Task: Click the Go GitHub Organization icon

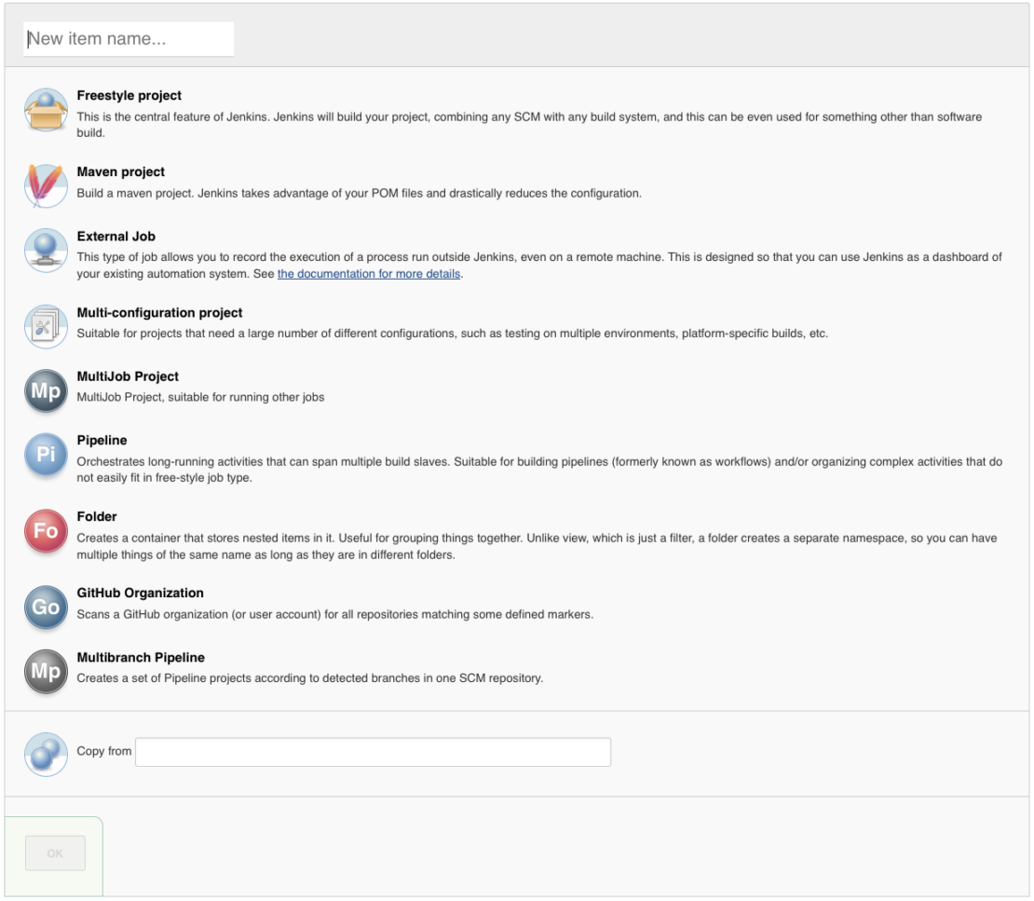Action: point(46,607)
